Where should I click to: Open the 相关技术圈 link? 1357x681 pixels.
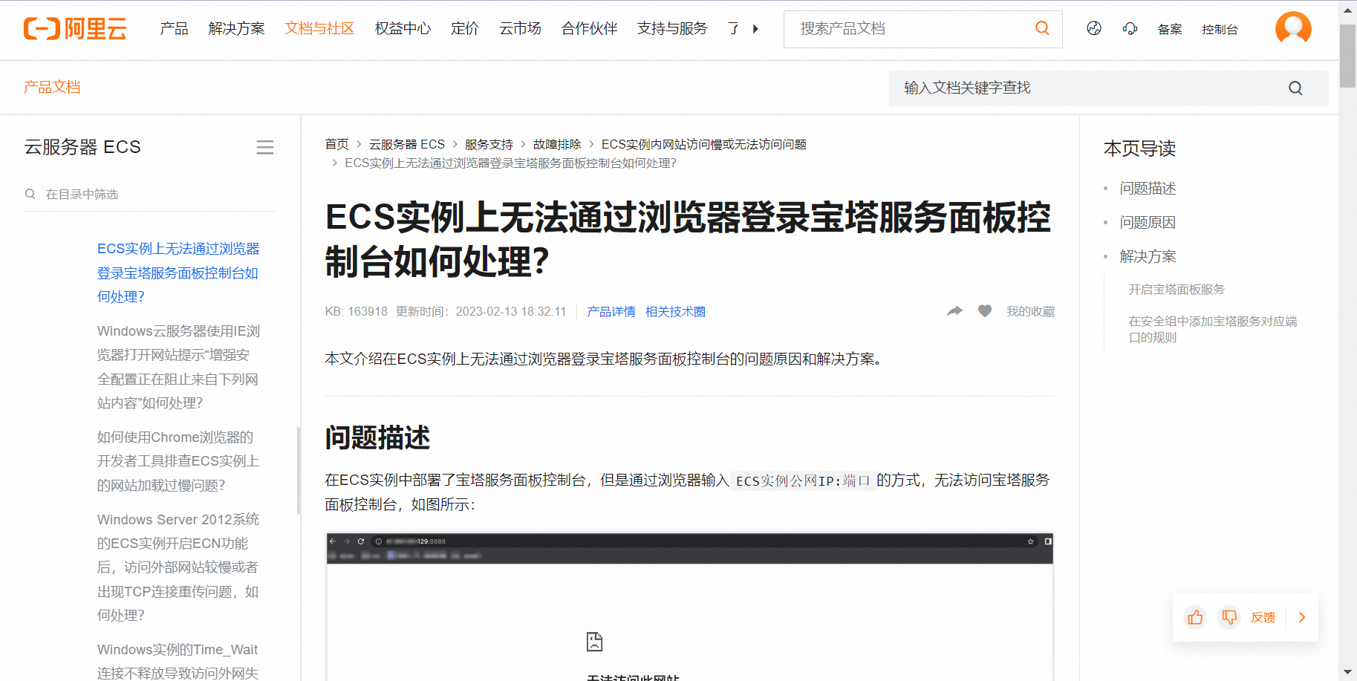675,312
